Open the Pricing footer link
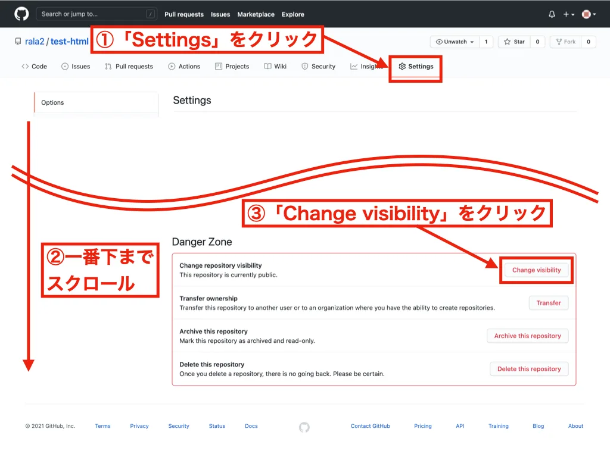 (423, 426)
